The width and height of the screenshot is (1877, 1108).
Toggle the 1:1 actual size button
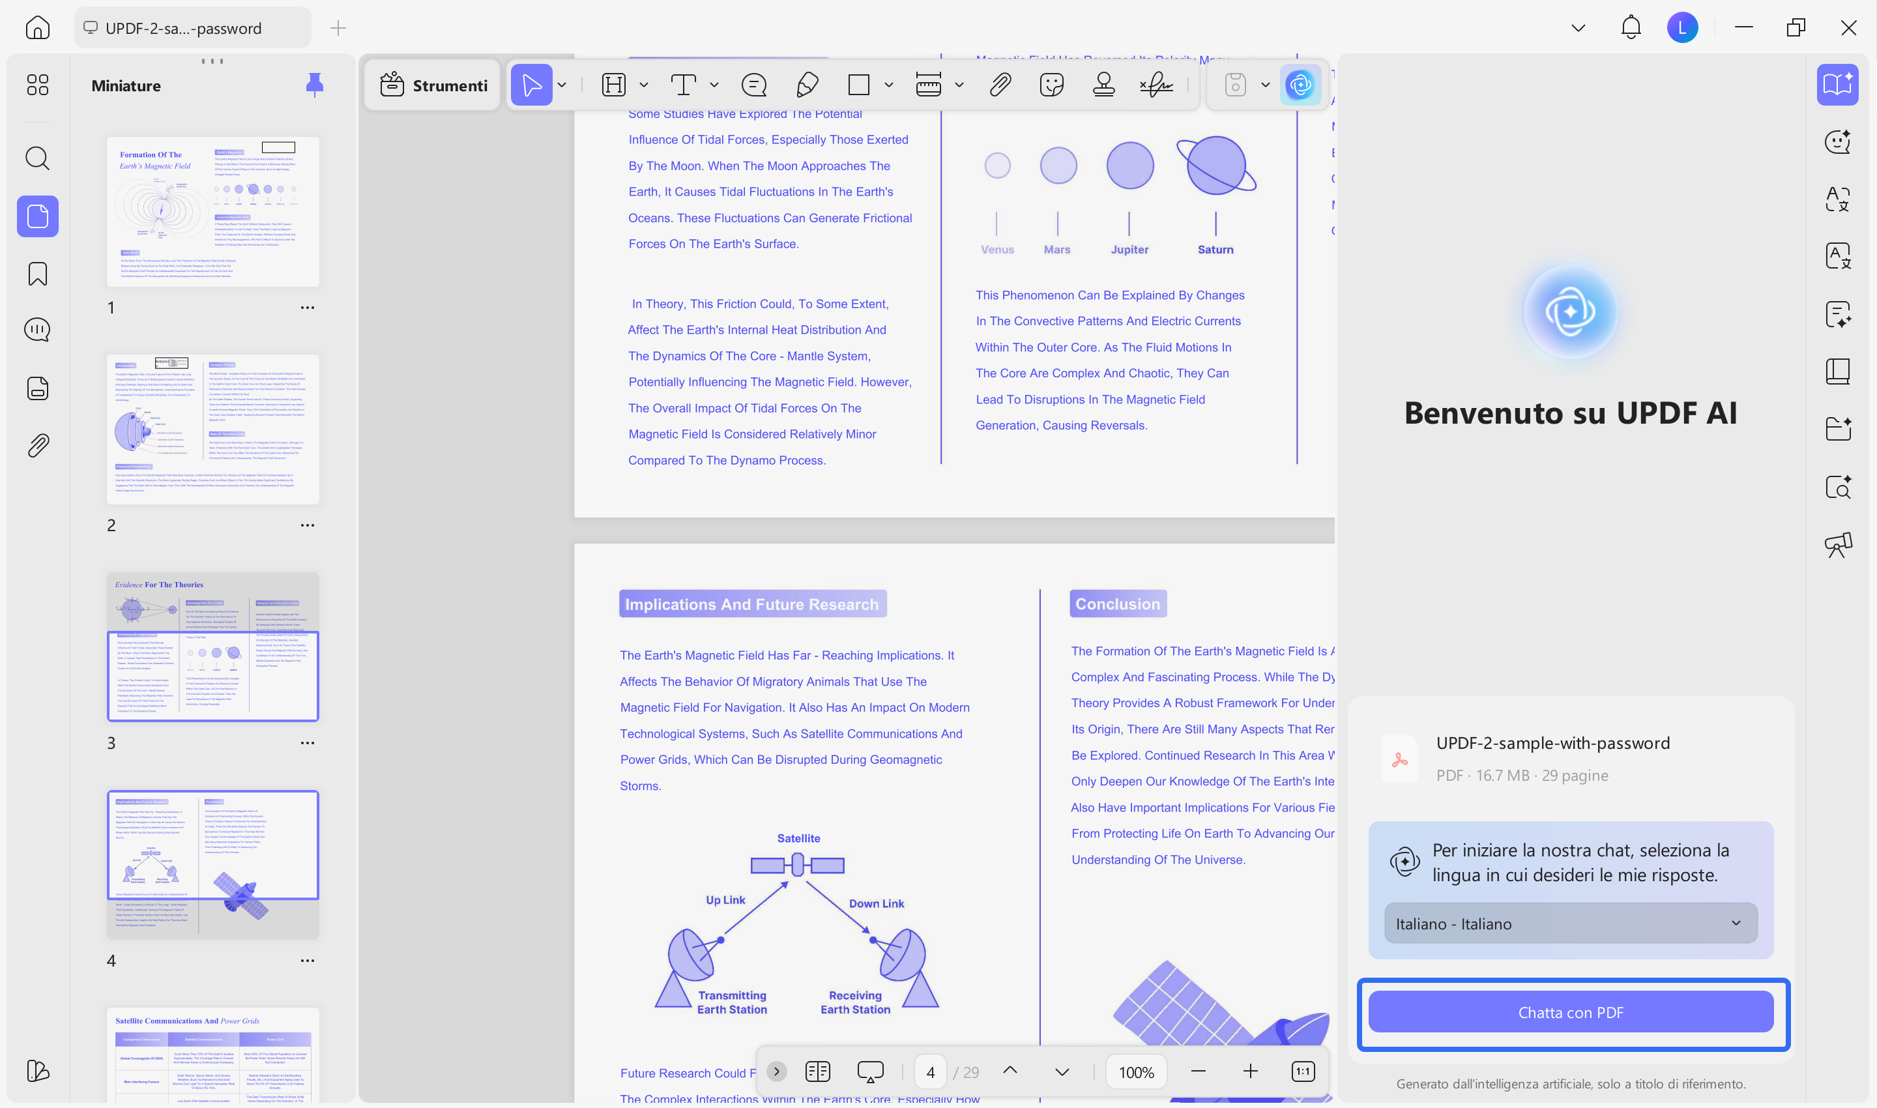point(1303,1072)
